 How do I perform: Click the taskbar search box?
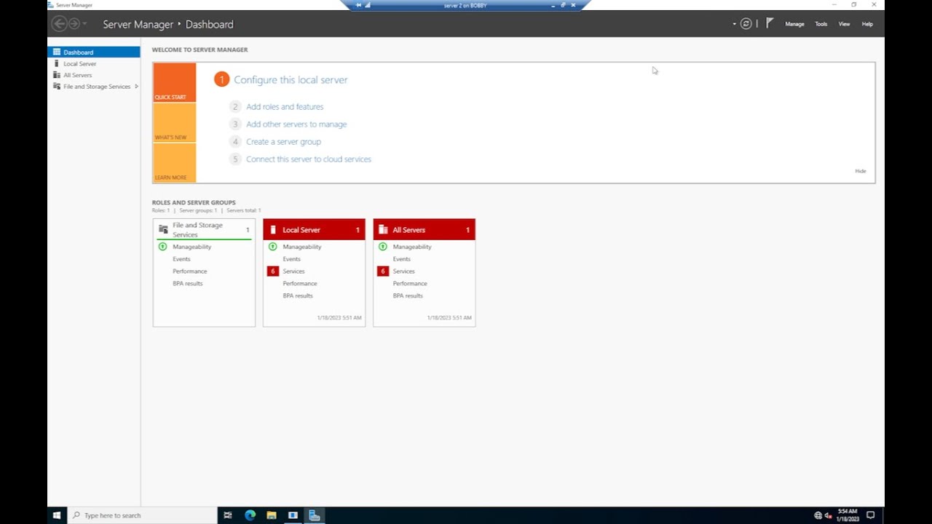pos(143,515)
